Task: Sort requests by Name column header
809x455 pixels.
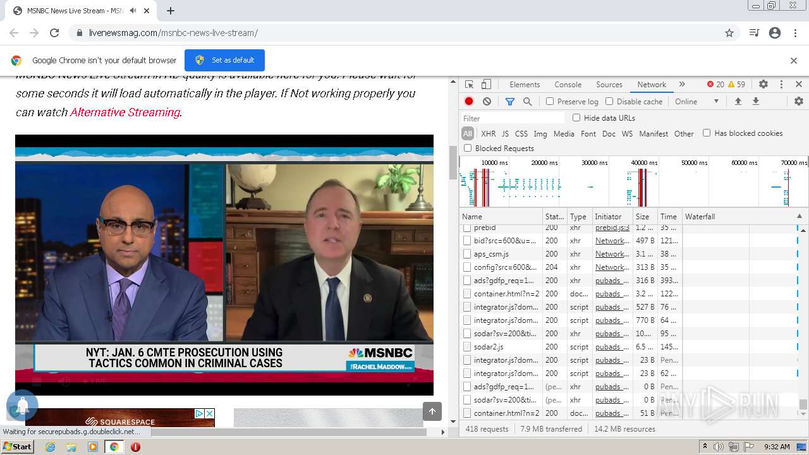Action: 501,216
